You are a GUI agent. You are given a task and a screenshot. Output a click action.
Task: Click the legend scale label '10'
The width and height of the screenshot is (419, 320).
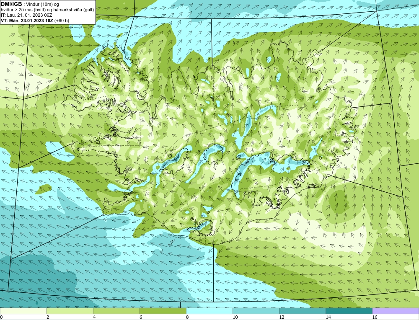(x=235, y=317)
